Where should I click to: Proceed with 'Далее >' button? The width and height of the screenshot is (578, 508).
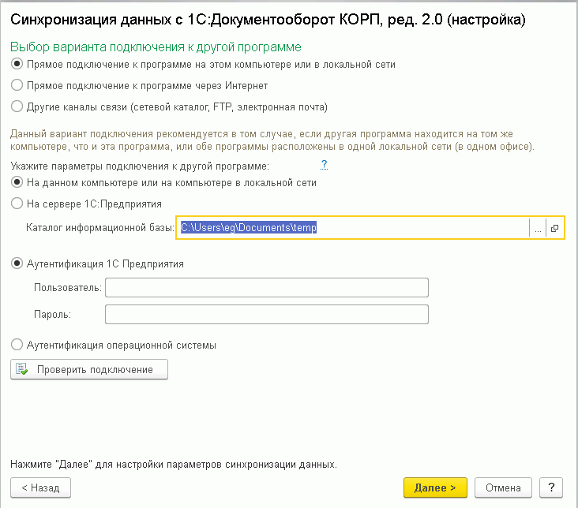435,487
